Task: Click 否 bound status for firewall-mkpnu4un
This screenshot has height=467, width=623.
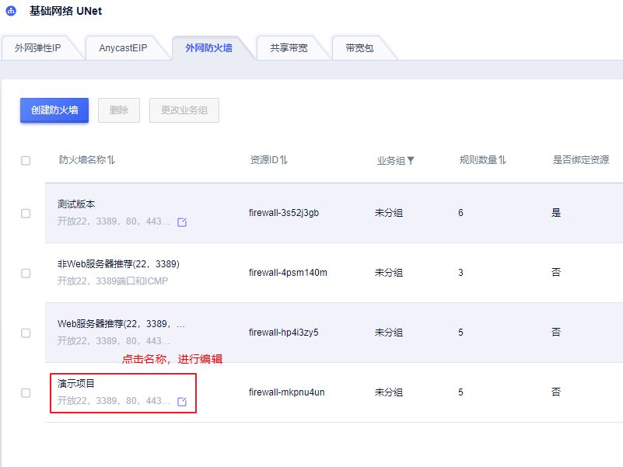Action: 556,392
